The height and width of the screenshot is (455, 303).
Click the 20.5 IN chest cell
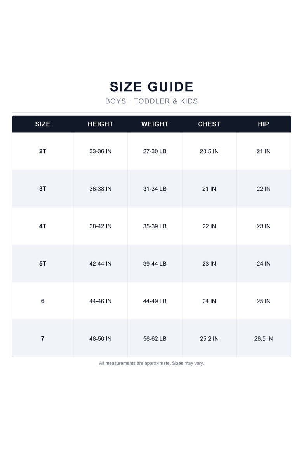209,151
